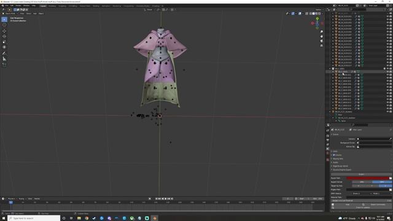Set Target Up Axis to Z

pyautogui.click(x=385, y=186)
